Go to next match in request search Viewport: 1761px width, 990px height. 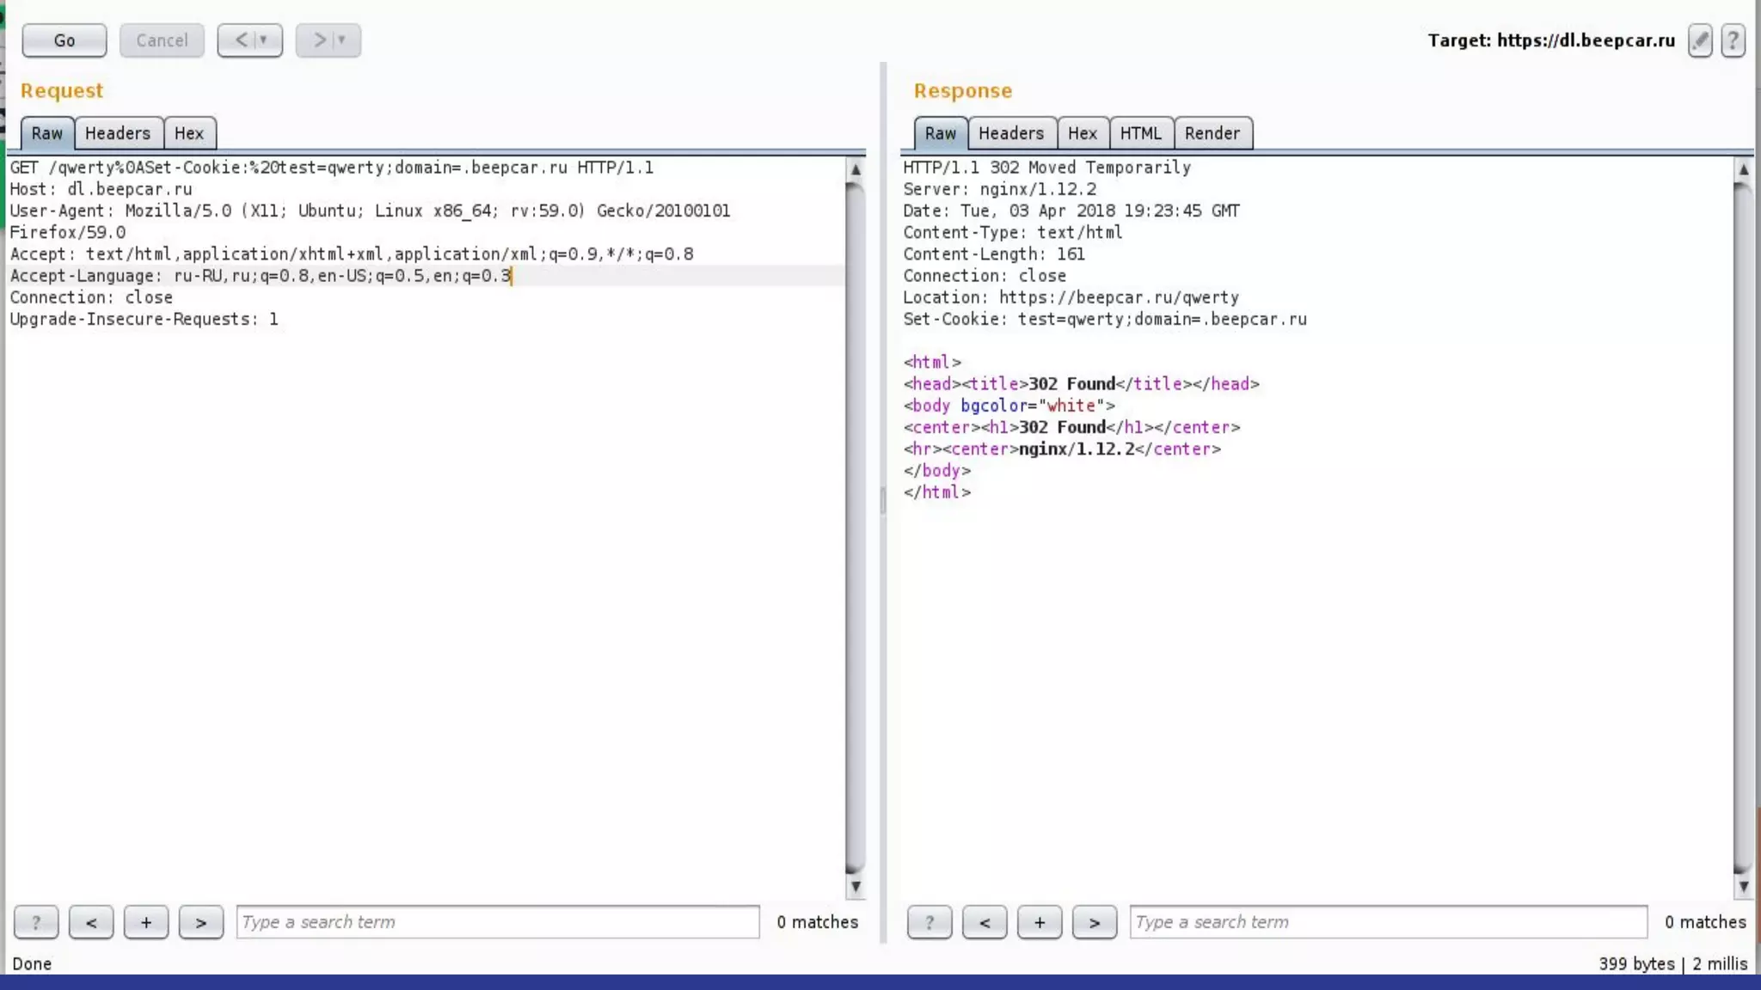tap(201, 922)
